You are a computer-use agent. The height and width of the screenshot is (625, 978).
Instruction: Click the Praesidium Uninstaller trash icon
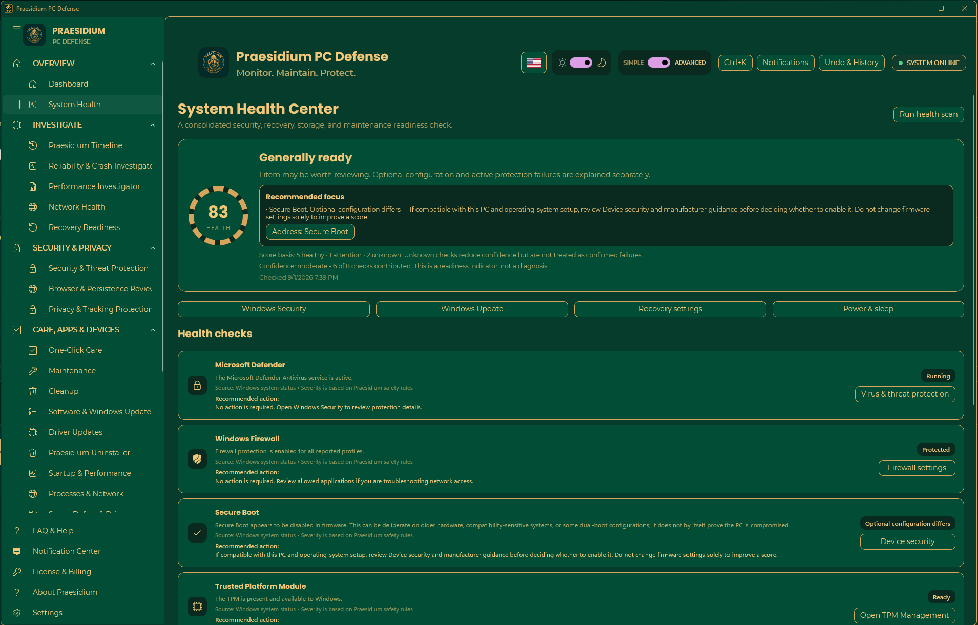[33, 453]
